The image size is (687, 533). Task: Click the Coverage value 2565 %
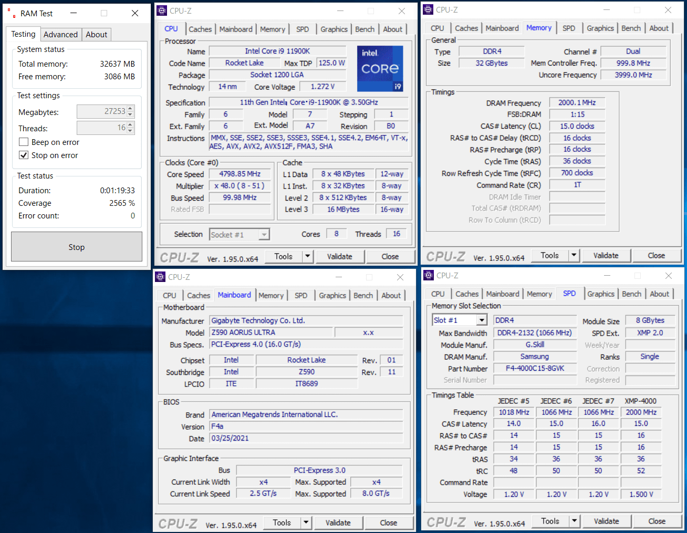click(x=122, y=203)
